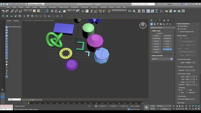Open the Customize menu
The image size is (201, 113).
coord(84,7)
